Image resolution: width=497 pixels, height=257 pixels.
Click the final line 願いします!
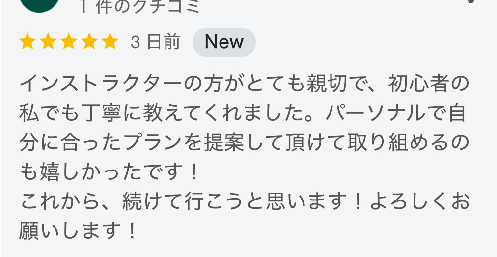pos(78,230)
